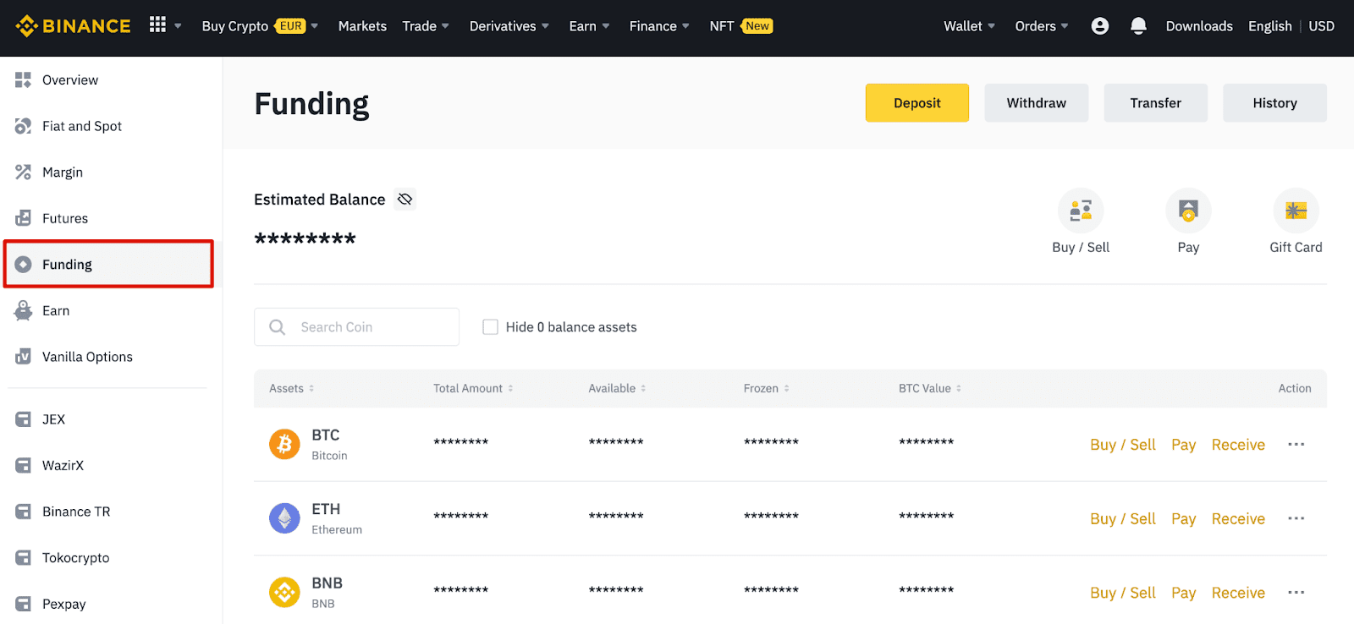Open the NFT menu item
Image resolution: width=1354 pixels, height=624 pixels.
coord(740,26)
